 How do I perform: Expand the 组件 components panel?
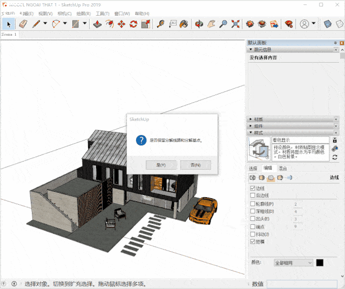pyautogui.click(x=251, y=126)
